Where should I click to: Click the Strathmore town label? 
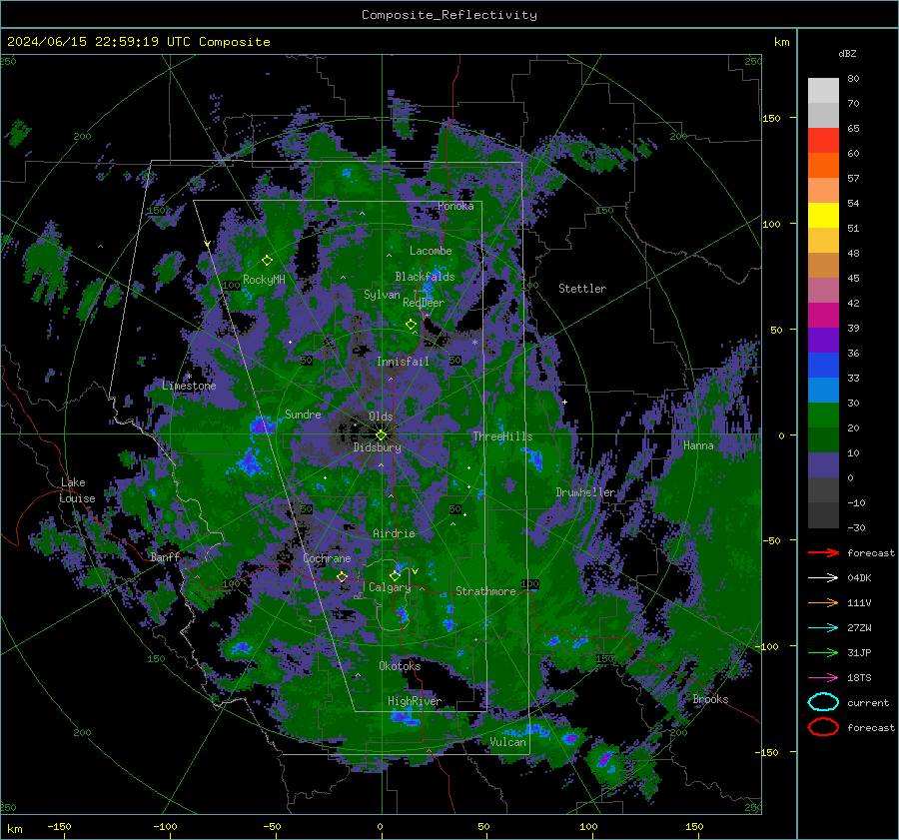(485, 591)
